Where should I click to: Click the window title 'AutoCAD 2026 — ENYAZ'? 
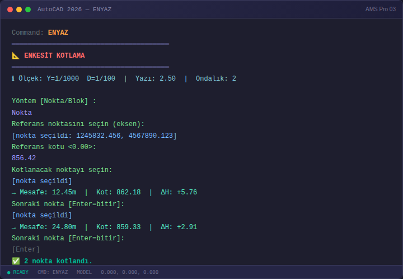(74, 10)
